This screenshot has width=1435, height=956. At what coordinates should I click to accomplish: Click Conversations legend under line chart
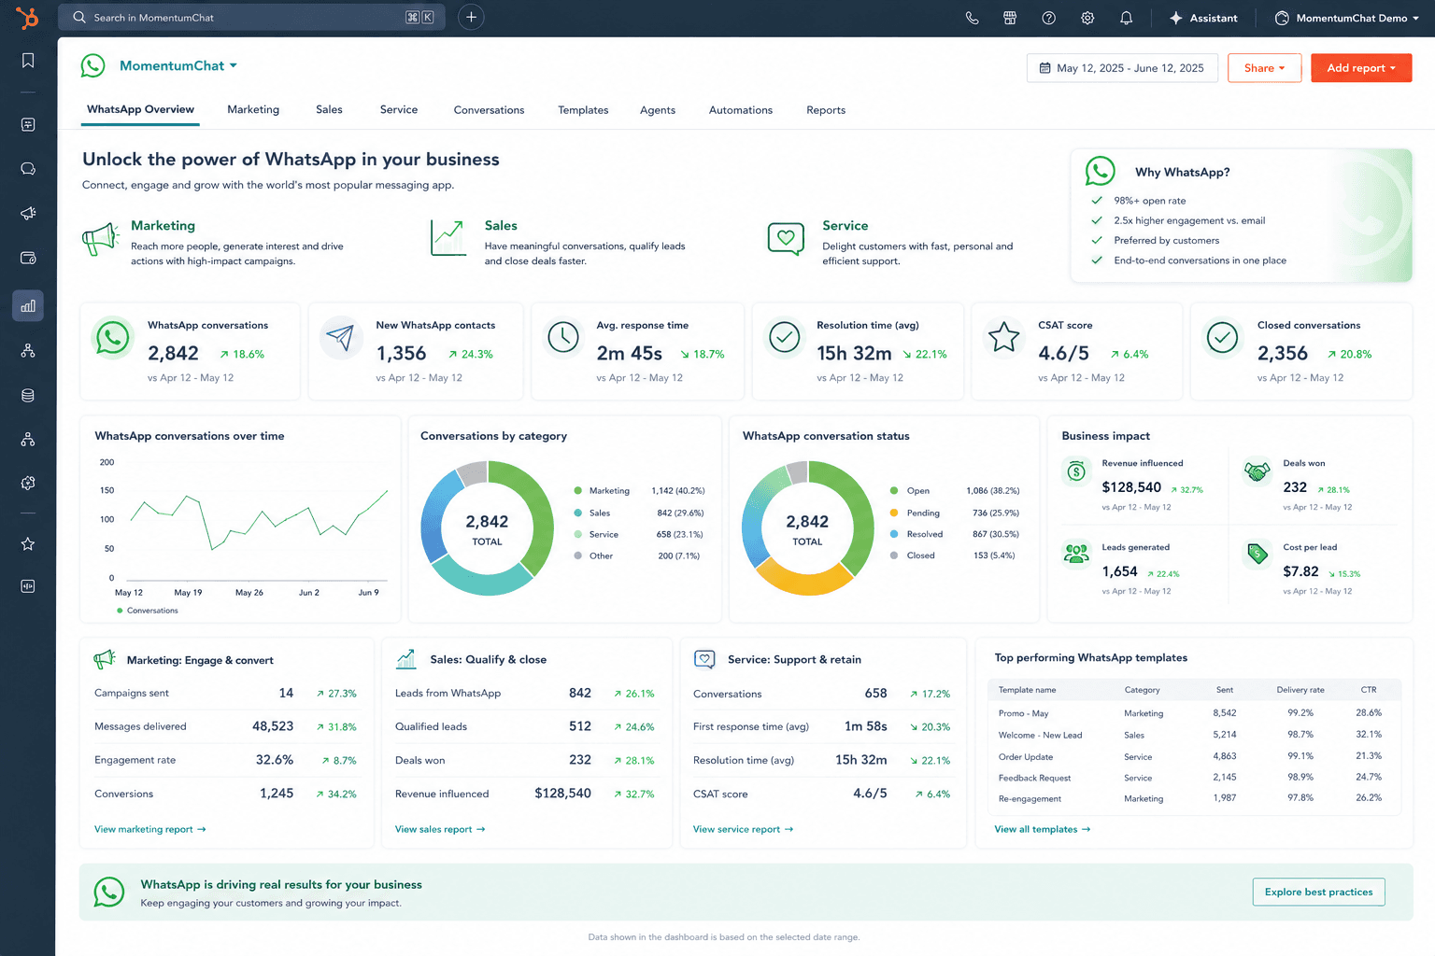click(x=148, y=611)
